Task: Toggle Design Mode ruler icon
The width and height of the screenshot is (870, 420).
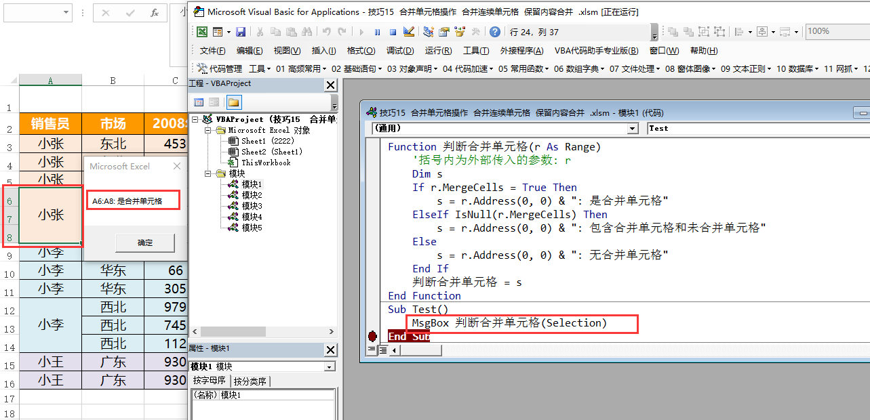Action: pos(408,32)
